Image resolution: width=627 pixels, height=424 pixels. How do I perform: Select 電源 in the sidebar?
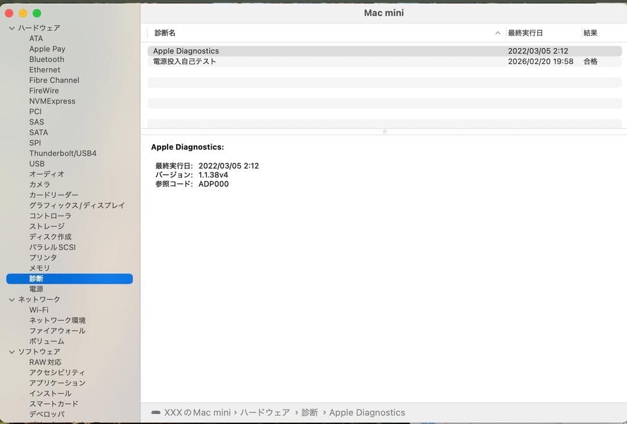36,289
